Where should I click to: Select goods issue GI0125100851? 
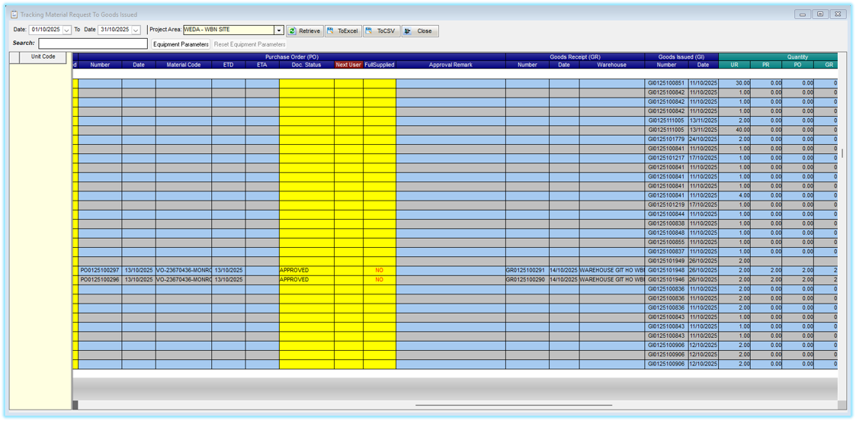666,83
